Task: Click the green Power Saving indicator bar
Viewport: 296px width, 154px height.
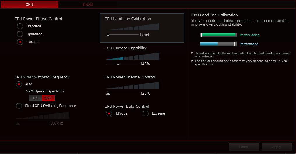Action: [x=219, y=35]
